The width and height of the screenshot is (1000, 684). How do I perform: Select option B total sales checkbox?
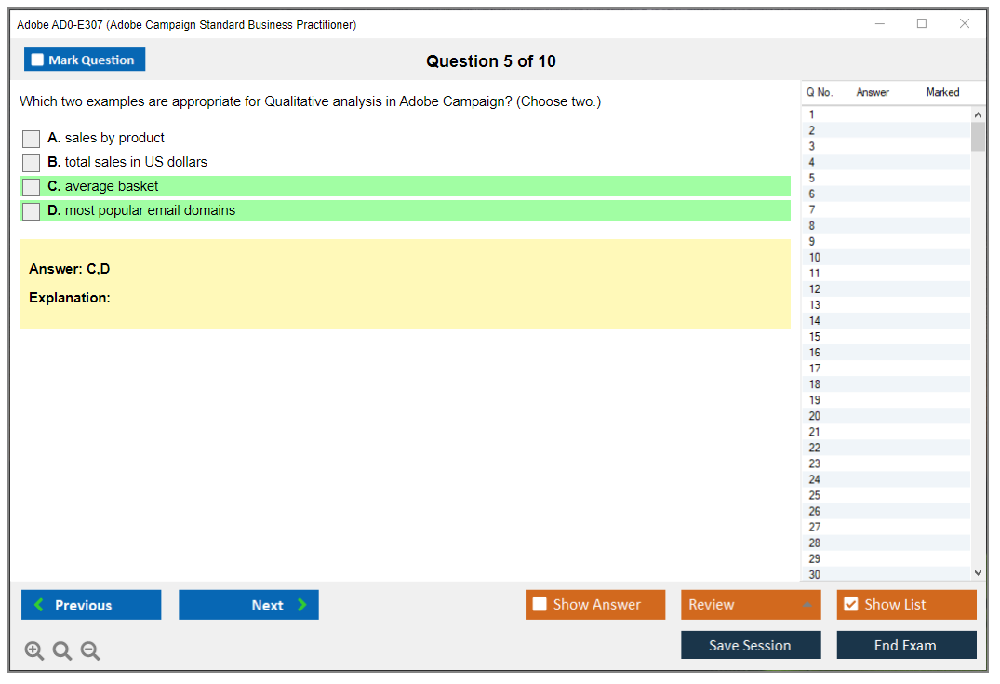[32, 163]
